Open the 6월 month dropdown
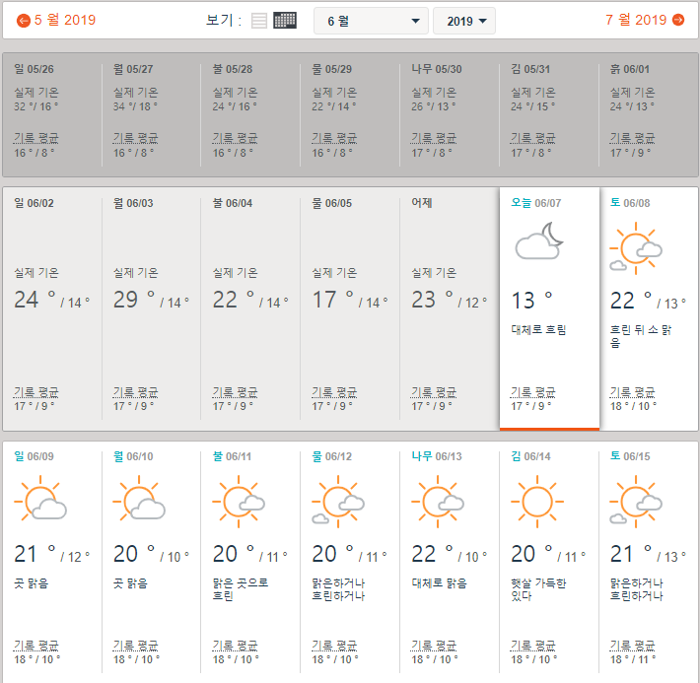This screenshot has height=683, width=700. pyautogui.click(x=371, y=21)
